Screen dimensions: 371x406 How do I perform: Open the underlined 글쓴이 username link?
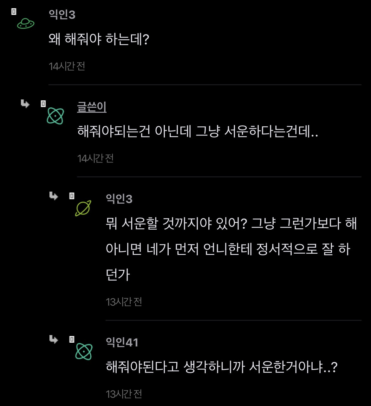[92, 107]
